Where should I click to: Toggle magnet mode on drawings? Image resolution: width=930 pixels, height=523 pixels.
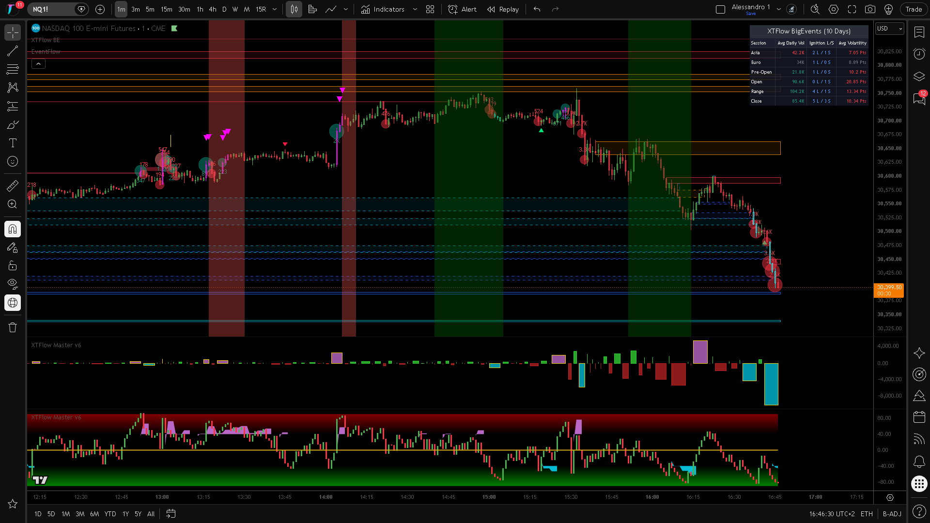13,229
